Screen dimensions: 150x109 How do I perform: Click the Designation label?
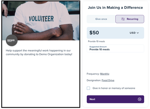pos(94,80)
